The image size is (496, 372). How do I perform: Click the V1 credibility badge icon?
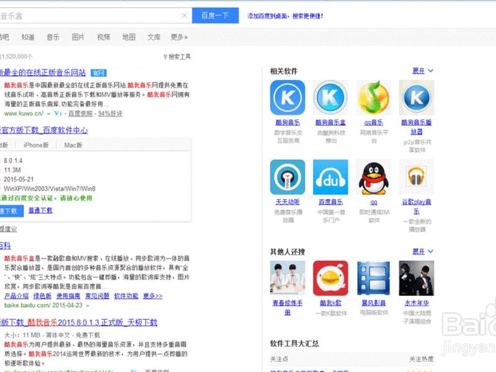(x=58, y=113)
